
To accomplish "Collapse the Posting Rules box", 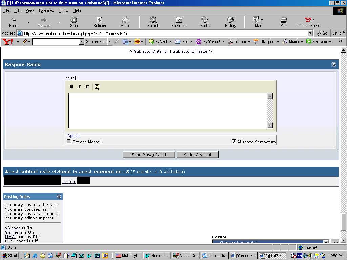I will (x=59, y=197).
